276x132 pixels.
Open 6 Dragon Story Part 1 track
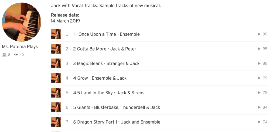[x=117, y=122]
